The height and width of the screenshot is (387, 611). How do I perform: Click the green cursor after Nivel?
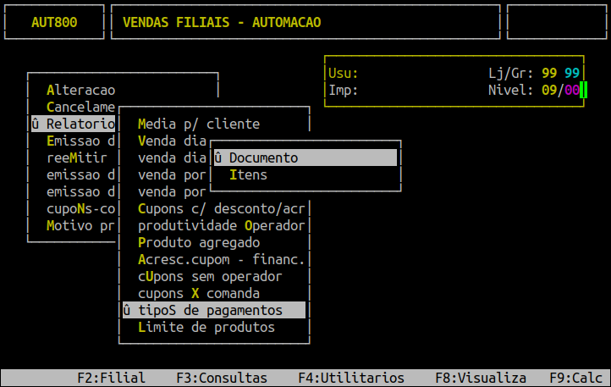[583, 90]
